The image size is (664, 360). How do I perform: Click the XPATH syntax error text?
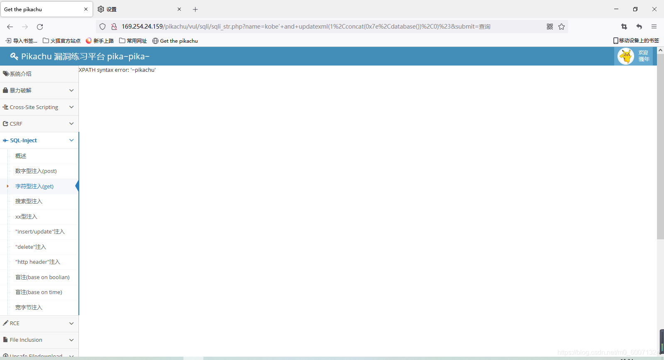(x=117, y=70)
